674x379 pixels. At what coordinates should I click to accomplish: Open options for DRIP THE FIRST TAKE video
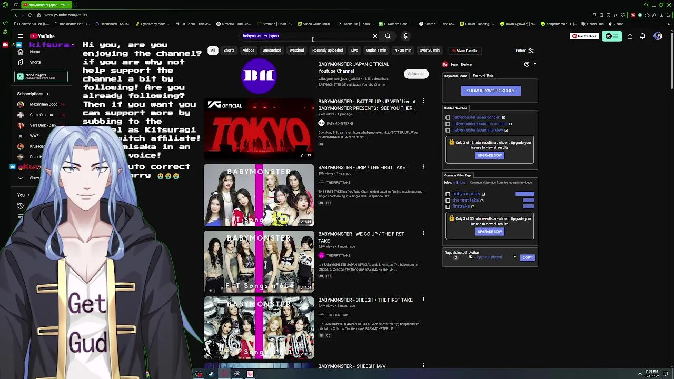tap(423, 167)
